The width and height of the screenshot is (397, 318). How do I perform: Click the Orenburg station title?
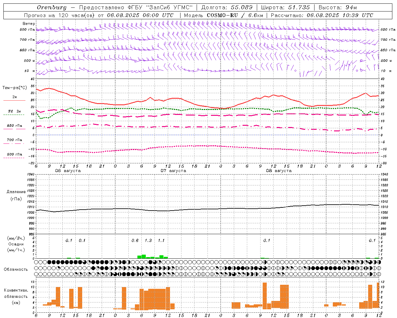click(x=51, y=7)
